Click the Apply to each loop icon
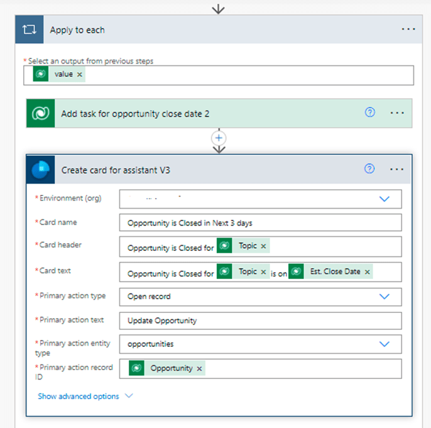The height and width of the screenshot is (428, 431). click(29, 30)
